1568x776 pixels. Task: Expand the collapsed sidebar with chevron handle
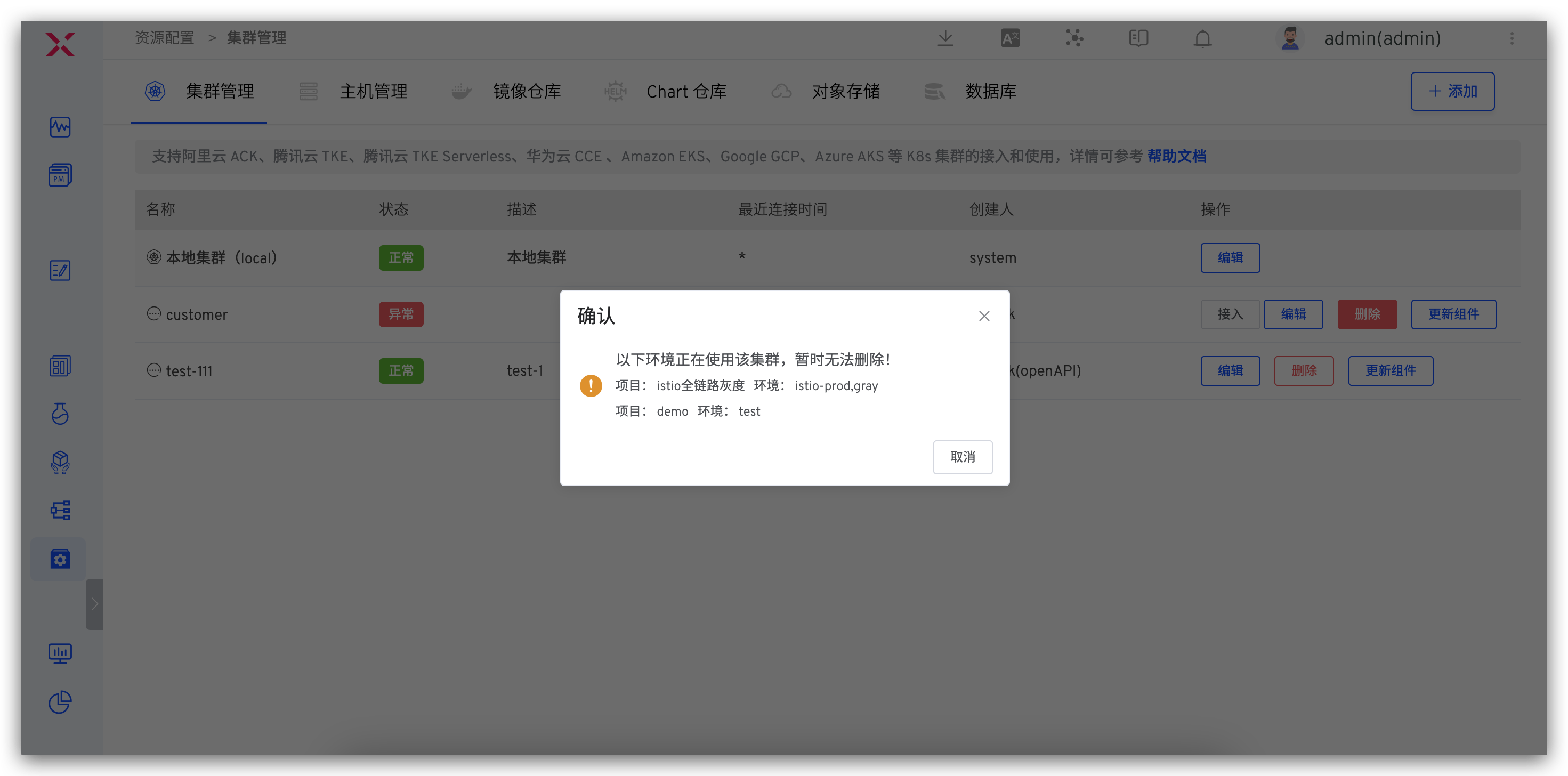click(94, 604)
